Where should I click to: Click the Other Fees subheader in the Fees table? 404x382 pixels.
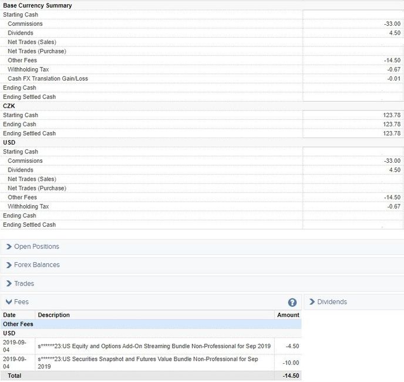[18, 324]
